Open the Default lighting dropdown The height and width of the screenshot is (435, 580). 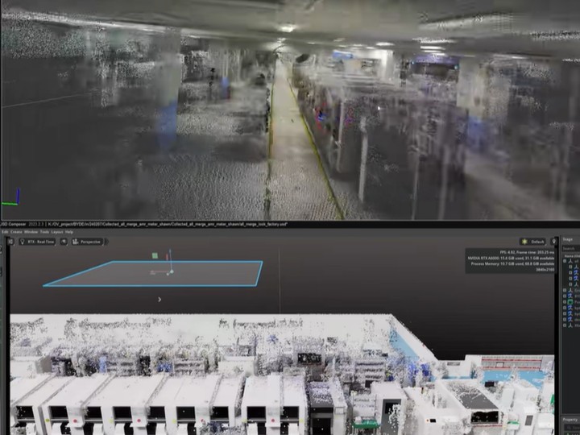pyautogui.click(x=533, y=242)
